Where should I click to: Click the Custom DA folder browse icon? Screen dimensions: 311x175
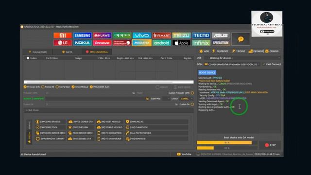[176, 104]
